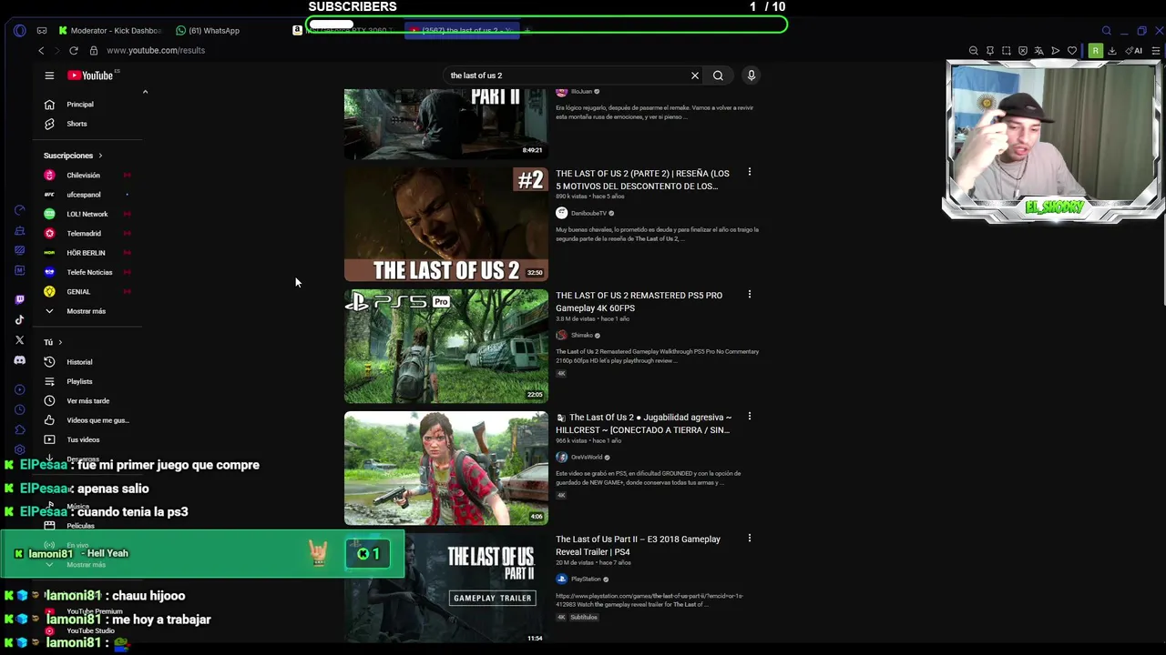Screen dimensions: 1166x655
Task: Click the translate toolbar icon
Action: coord(1038,51)
